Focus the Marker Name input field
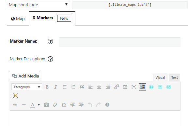Screen dimensions: 188x126 click(119, 42)
